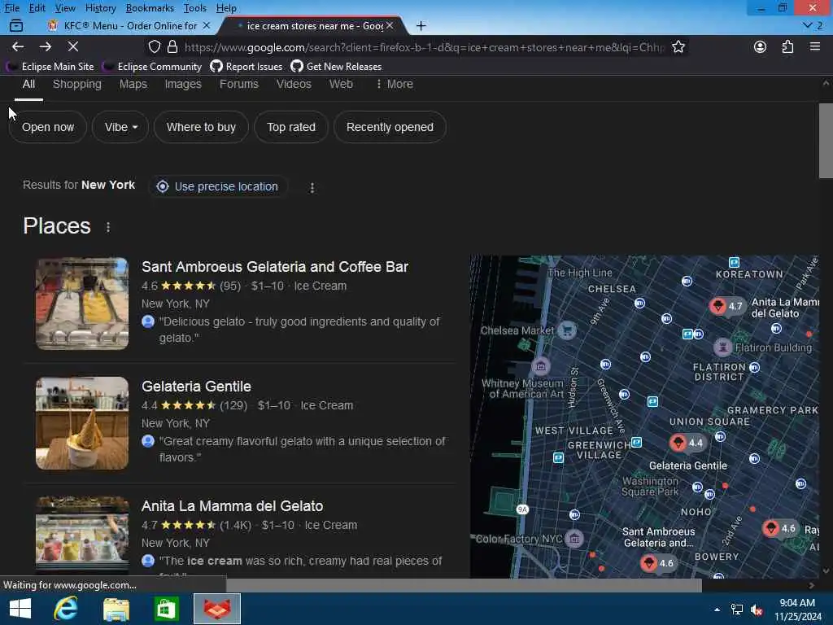Viewport: 833px width, 625px height.
Task: Open Anita La Mamma del Gelato listing
Action: pyautogui.click(x=232, y=506)
